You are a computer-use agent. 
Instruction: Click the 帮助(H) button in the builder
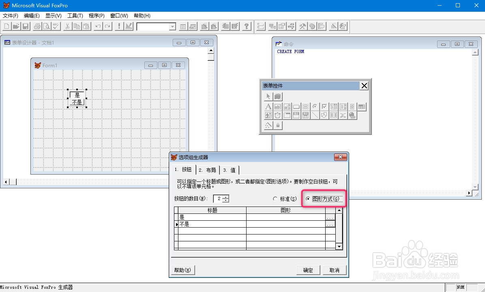point(182,270)
